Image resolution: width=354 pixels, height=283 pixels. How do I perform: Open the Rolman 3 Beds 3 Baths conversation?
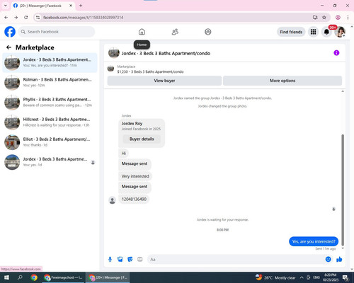[x=50, y=83]
